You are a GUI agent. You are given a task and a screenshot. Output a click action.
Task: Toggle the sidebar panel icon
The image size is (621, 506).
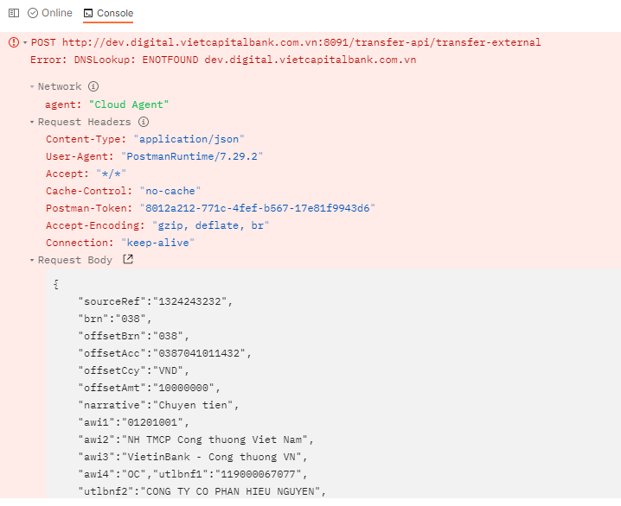[x=14, y=13]
